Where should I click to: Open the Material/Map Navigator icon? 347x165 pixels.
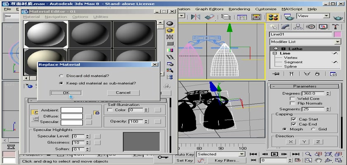click(x=170, y=77)
